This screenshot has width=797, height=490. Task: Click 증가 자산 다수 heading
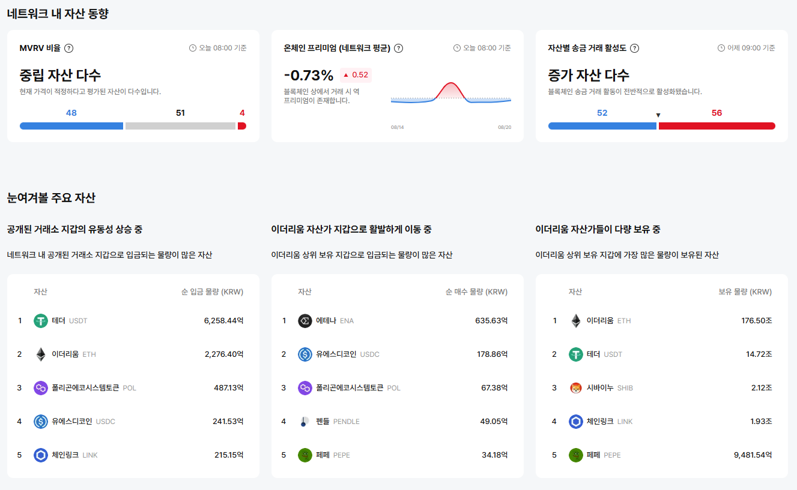coord(589,76)
